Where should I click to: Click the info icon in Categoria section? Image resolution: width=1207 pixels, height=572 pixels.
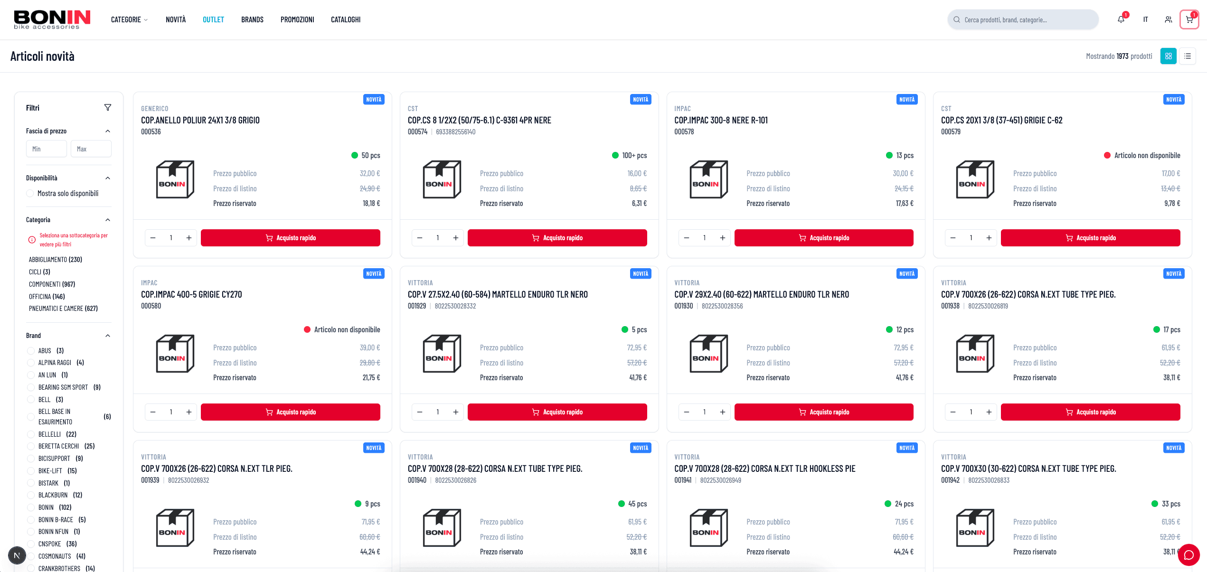32,240
